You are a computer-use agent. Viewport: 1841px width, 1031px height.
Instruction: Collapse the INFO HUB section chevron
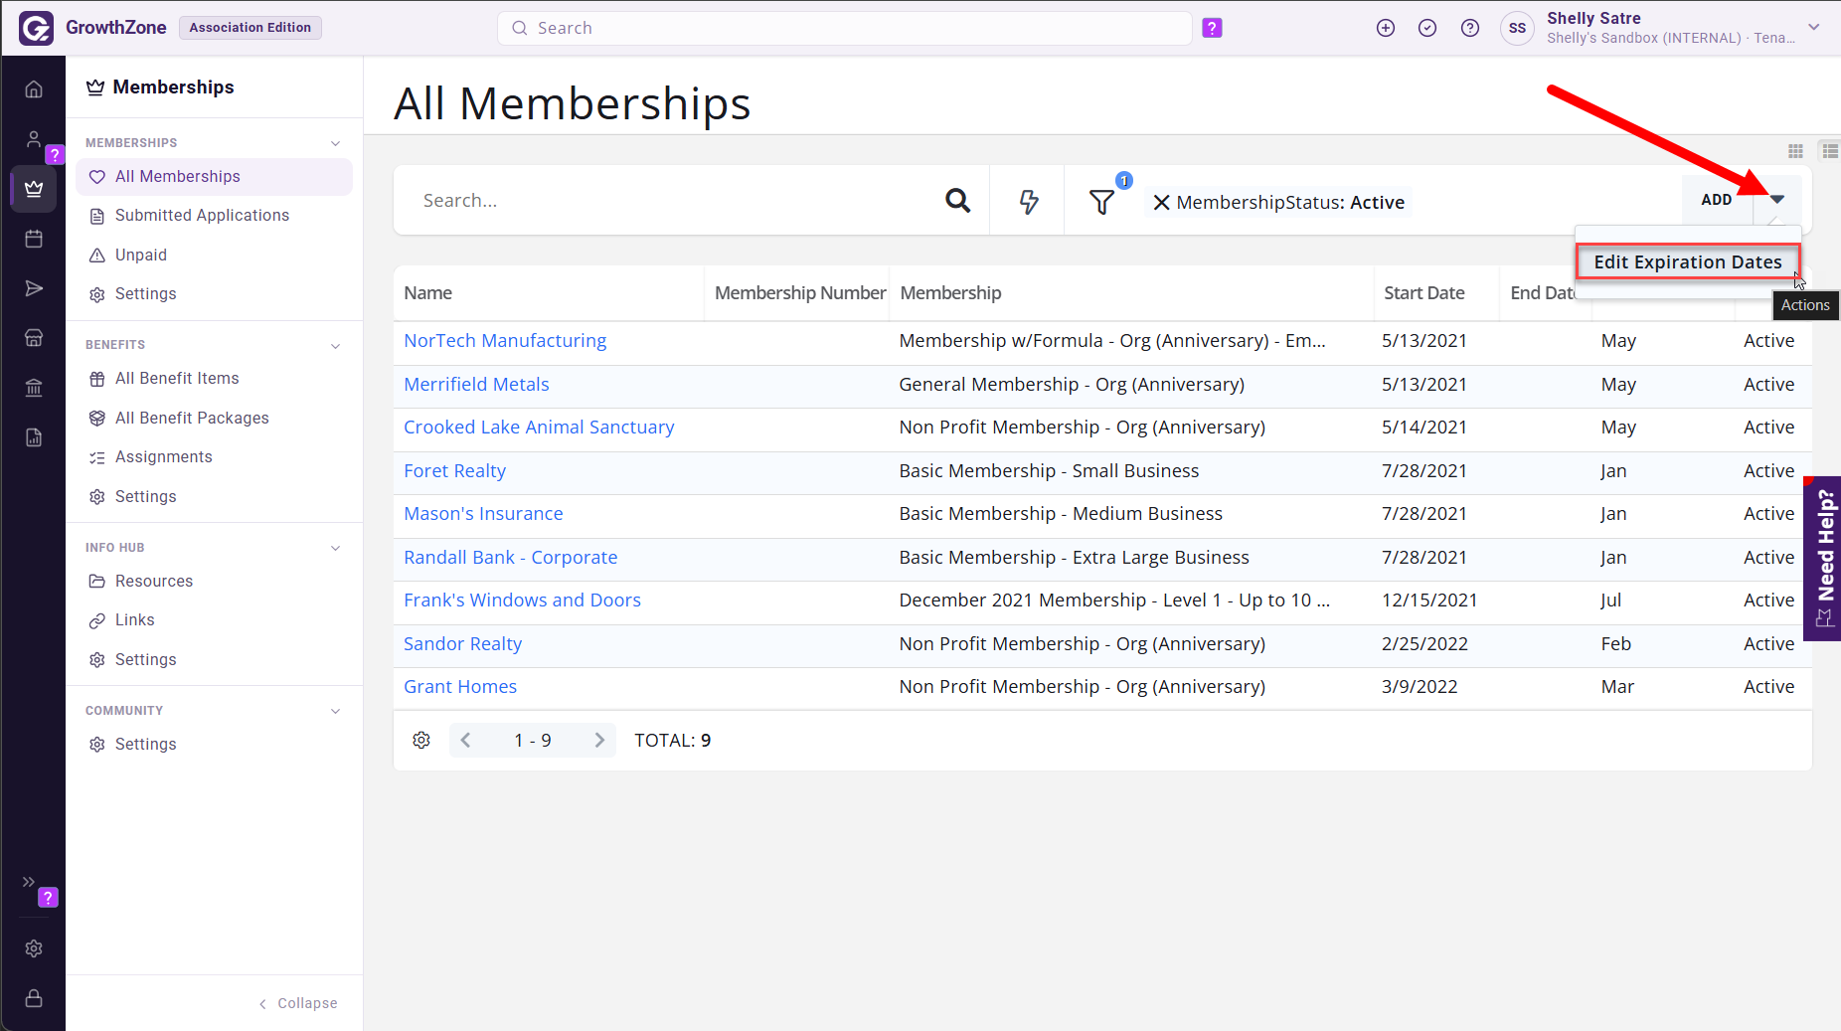click(336, 548)
